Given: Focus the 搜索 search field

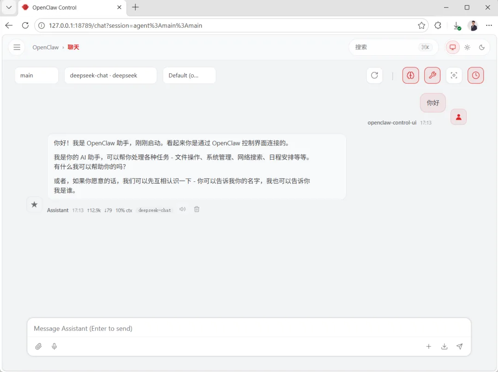Looking at the screenshot, I should (393, 48).
